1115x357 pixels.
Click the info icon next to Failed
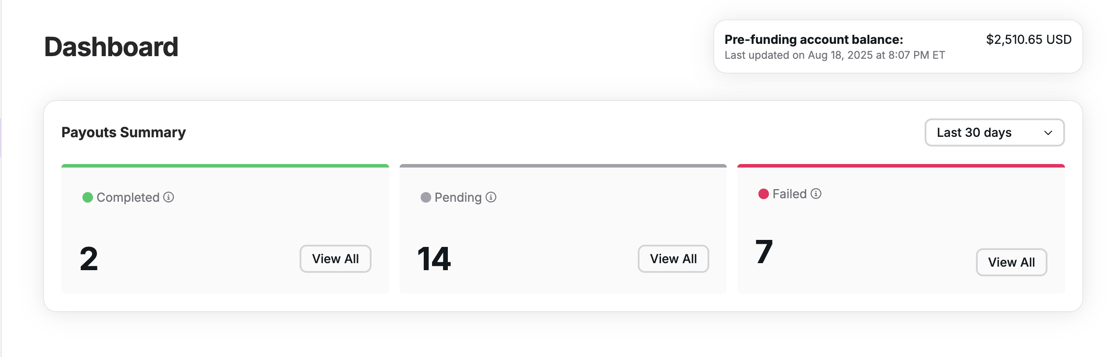pos(816,194)
